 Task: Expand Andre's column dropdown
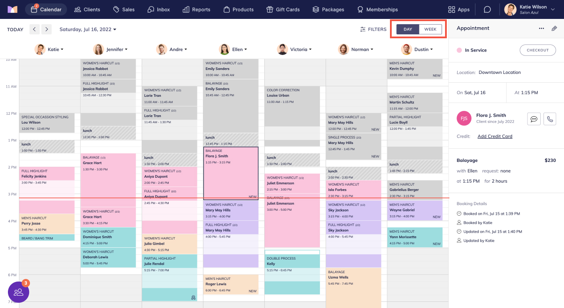point(186,50)
